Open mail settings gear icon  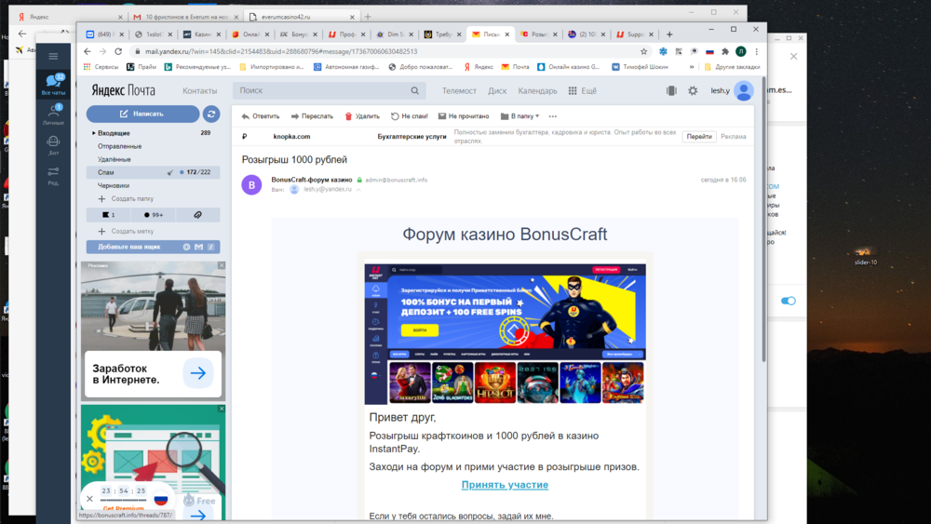pyautogui.click(x=693, y=91)
